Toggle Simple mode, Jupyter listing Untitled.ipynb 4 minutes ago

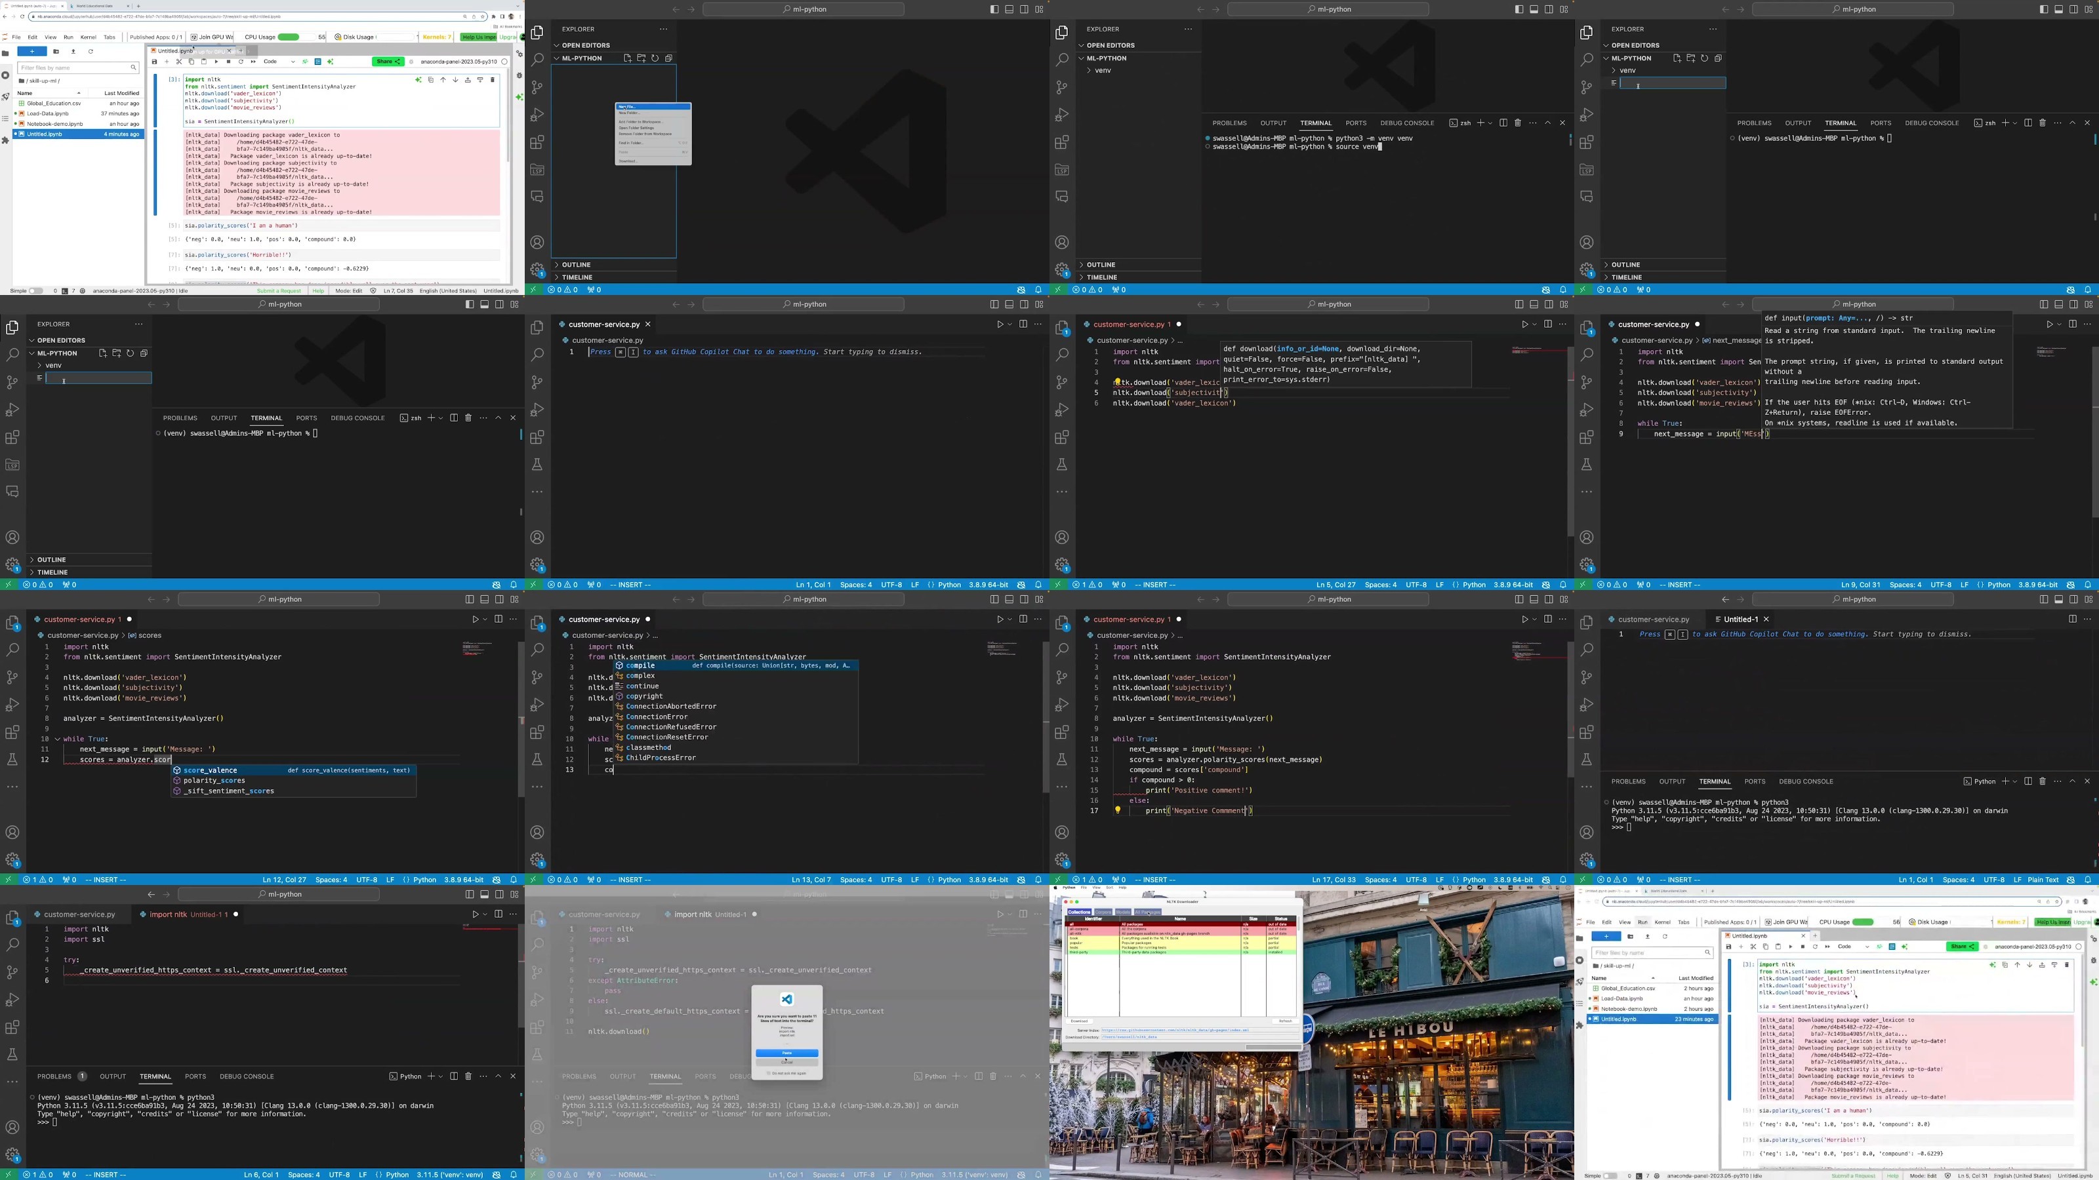[x=36, y=290]
